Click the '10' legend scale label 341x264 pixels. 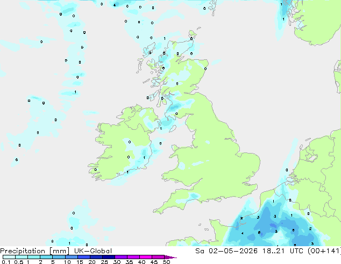(67, 262)
